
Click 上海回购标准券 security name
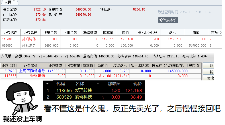(x=32, y=71)
